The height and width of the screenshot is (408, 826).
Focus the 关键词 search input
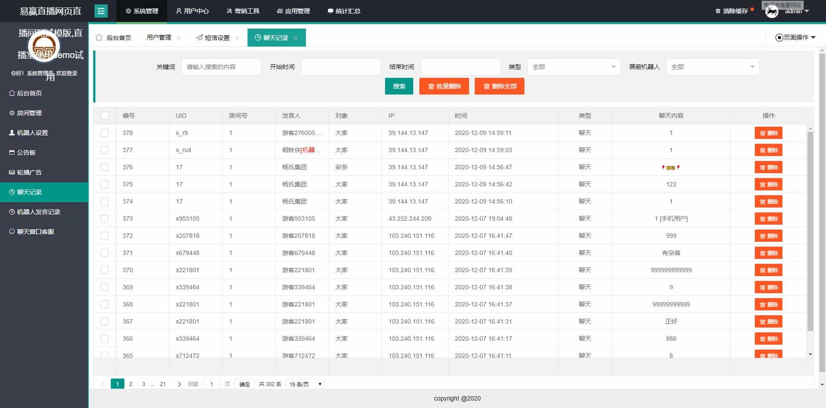pos(222,67)
